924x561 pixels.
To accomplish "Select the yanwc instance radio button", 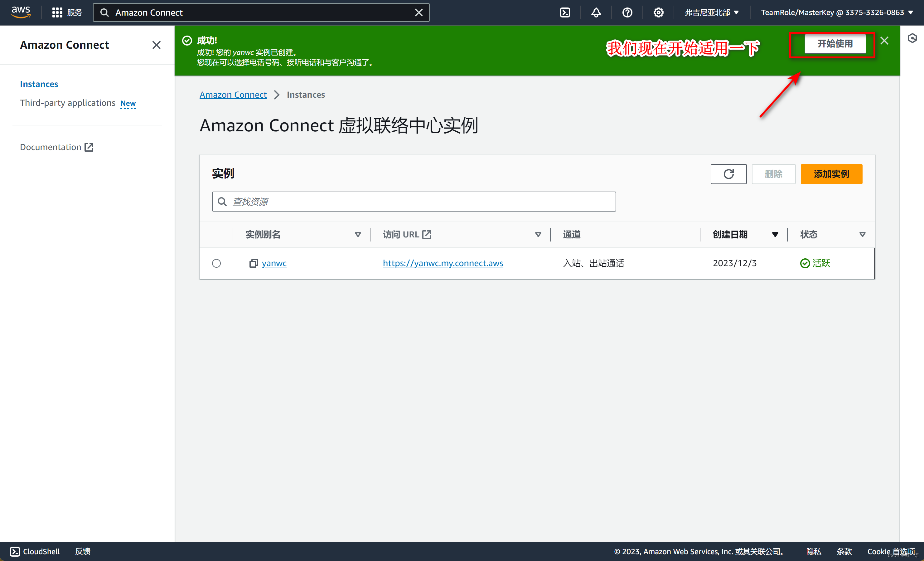I will click(x=216, y=263).
